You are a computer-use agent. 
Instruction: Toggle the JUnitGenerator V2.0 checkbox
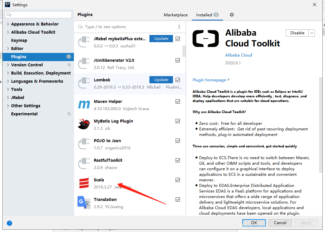[178, 60]
